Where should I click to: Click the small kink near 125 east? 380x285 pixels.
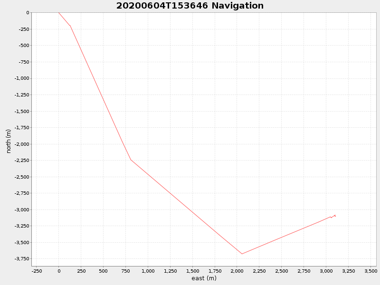[70, 26]
